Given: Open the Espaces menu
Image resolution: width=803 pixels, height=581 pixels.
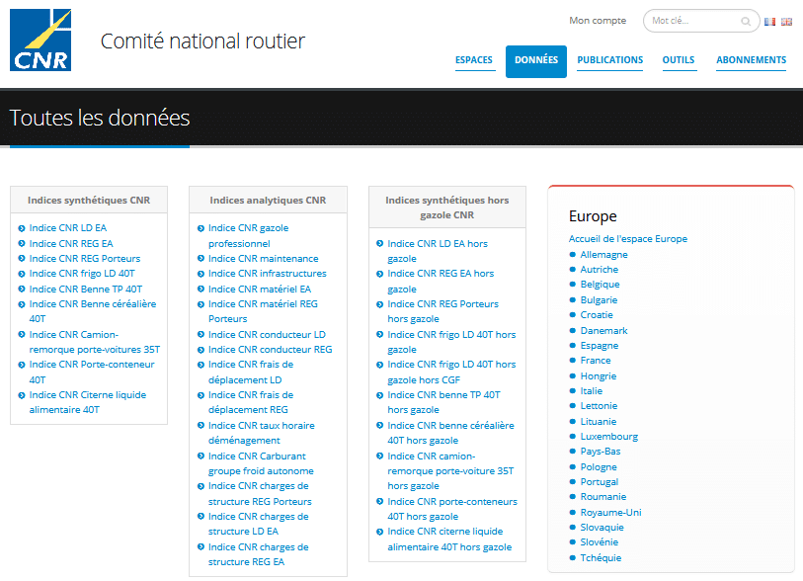Looking at the screenshot, I should (x=474, y=60).
